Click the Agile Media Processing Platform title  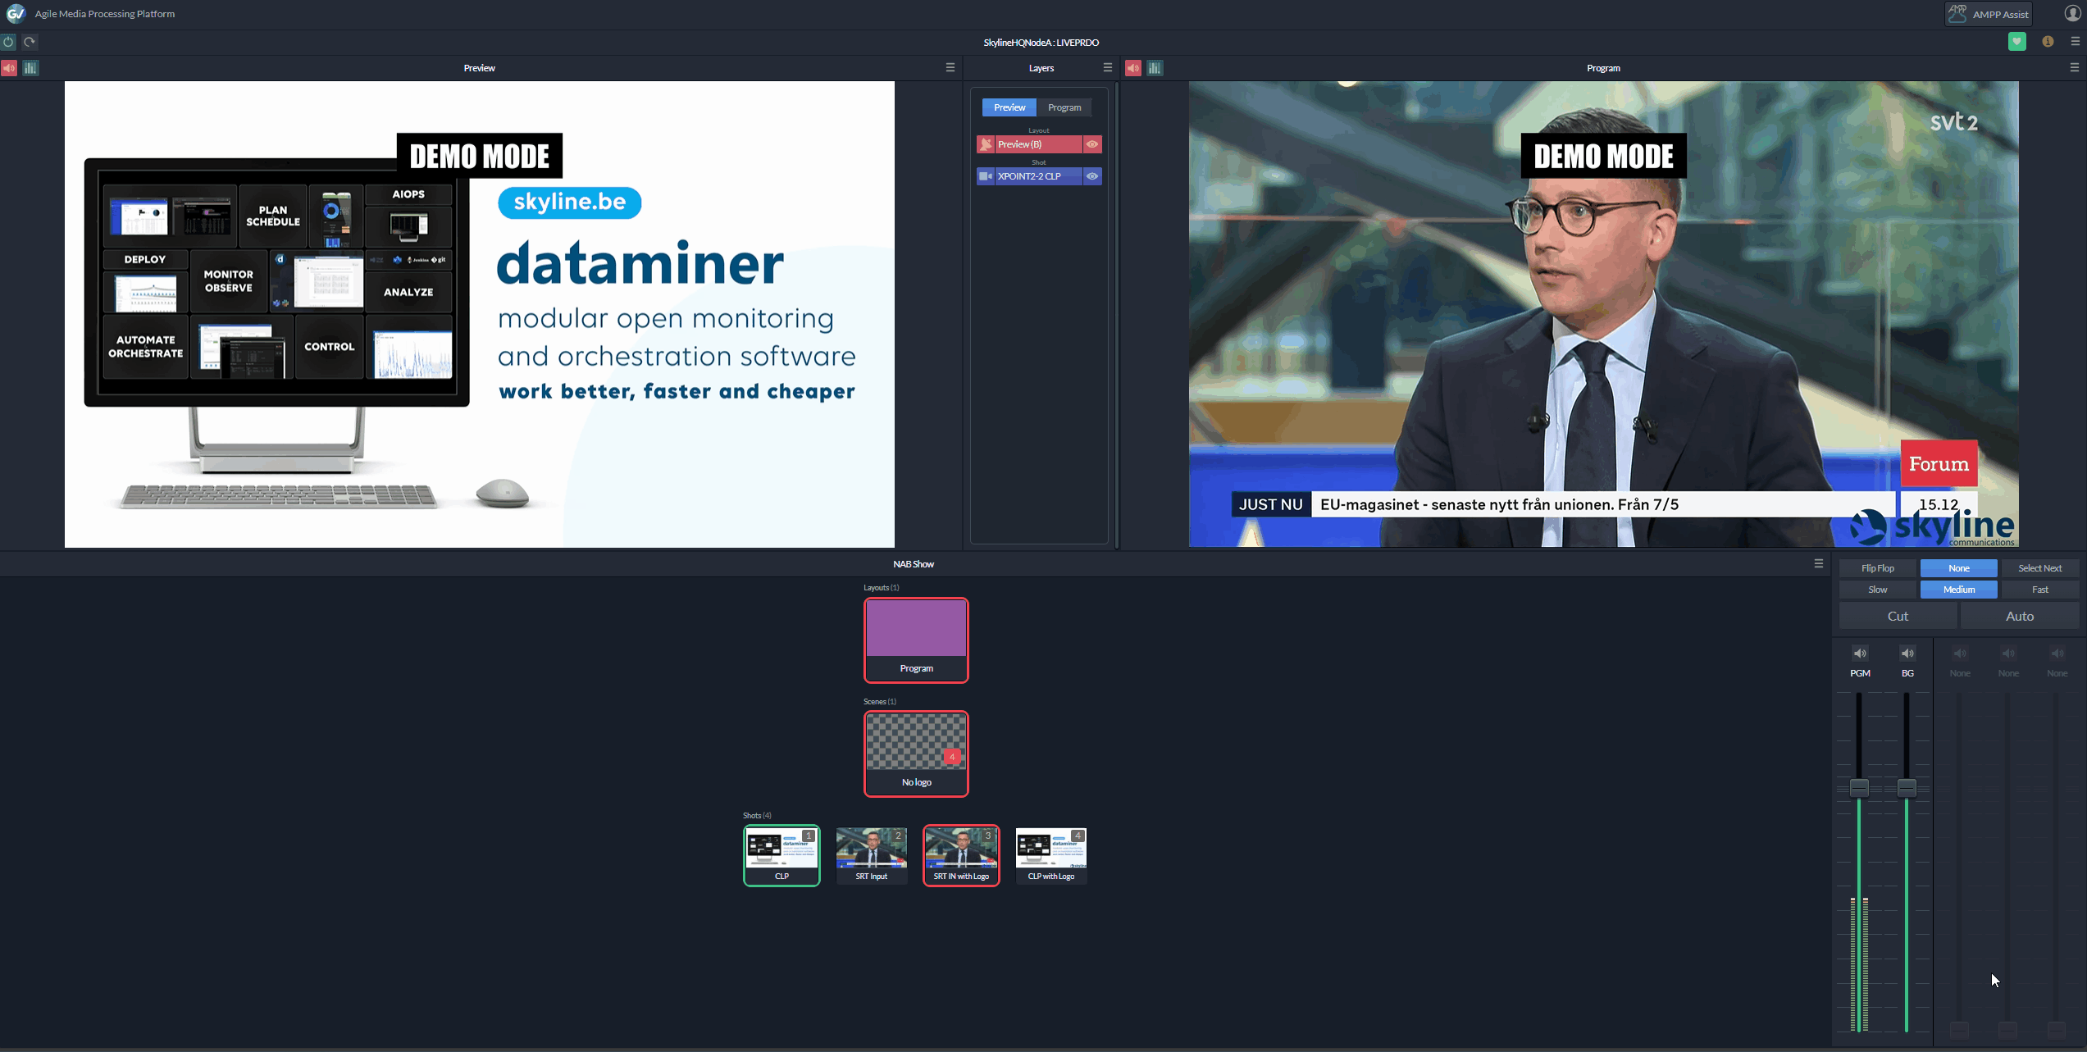[x=105, y=14]
